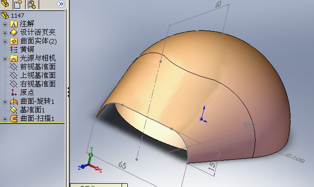Click the 设计活页夹 binder icon
The image size is (314, 187).
pos(13,33)
